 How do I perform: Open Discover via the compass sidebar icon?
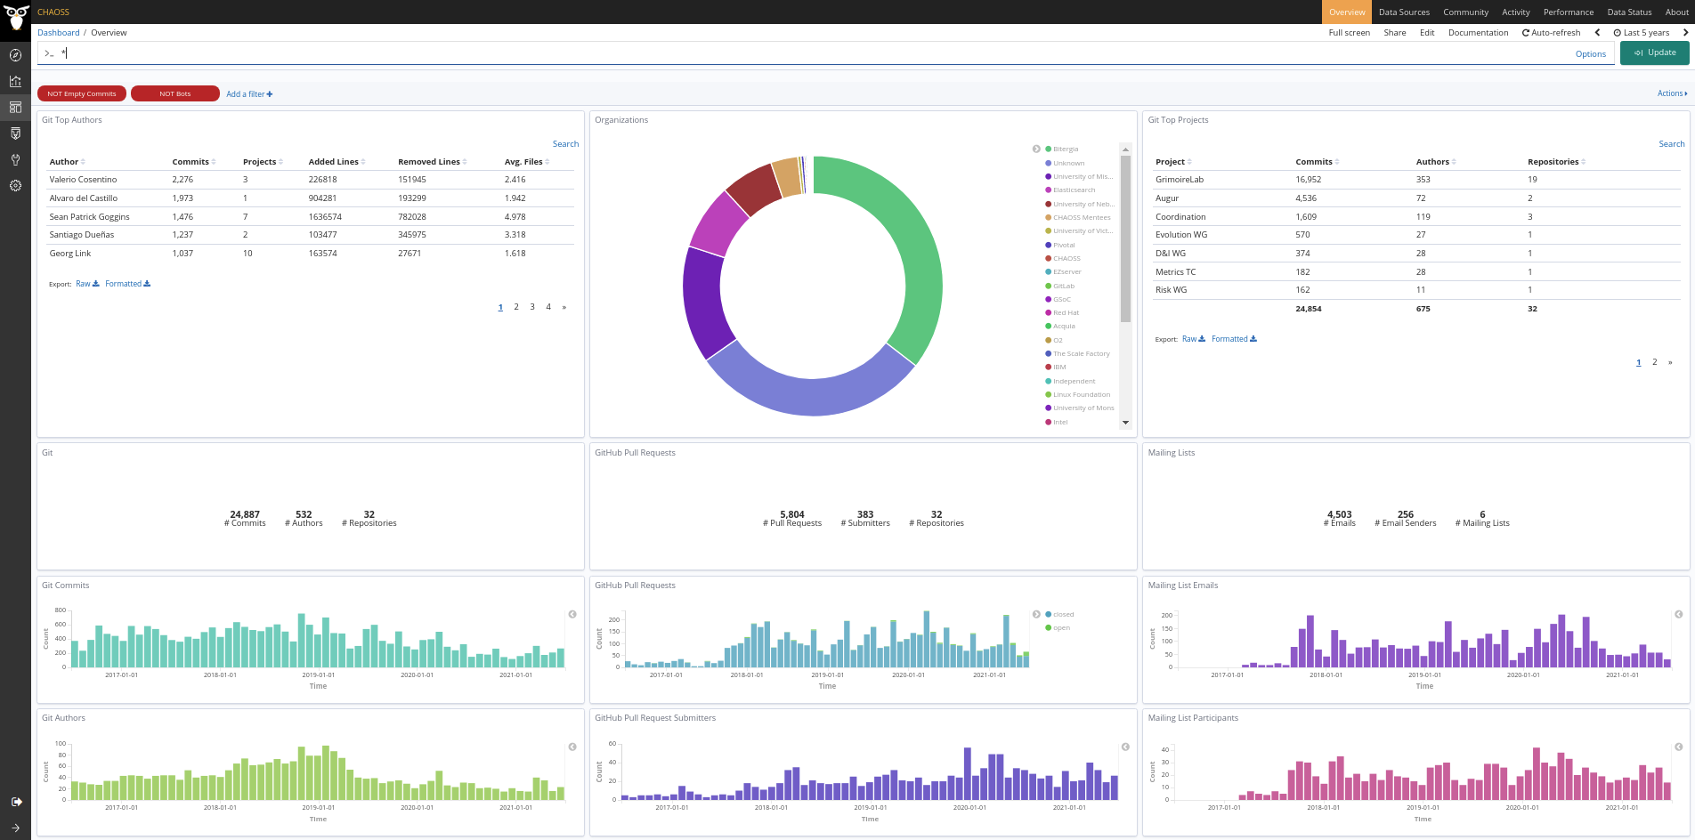pyautogui.click(x=15, y=55)
